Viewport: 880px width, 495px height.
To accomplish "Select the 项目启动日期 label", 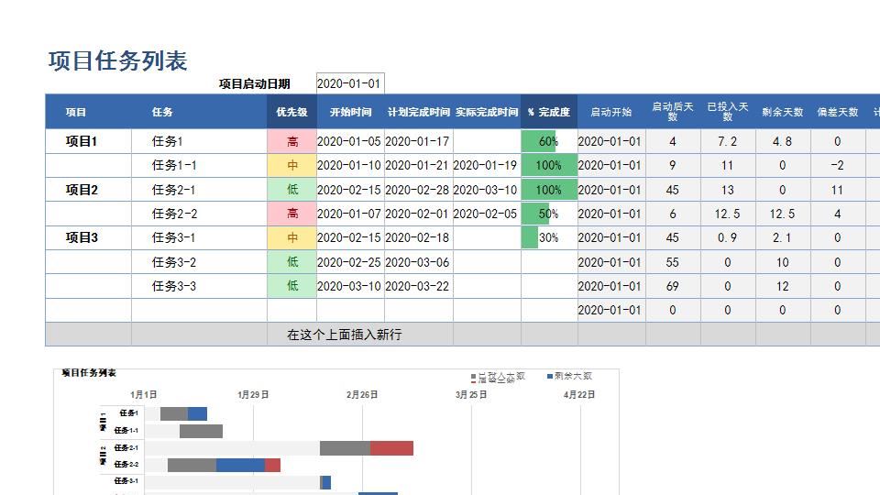I will pos(254,84).
